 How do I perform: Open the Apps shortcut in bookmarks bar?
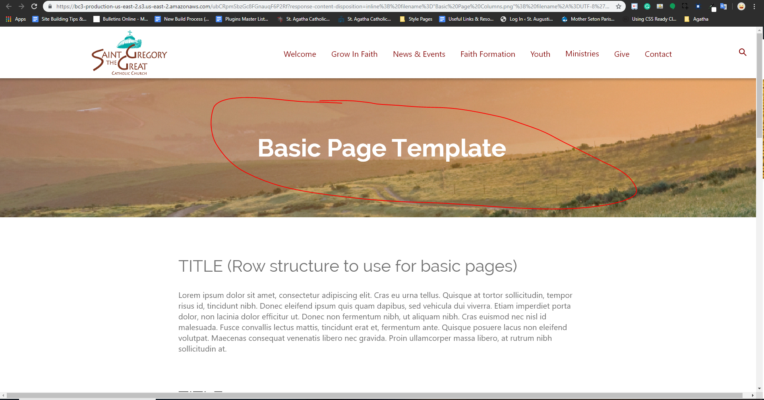[x=16, y=19]
